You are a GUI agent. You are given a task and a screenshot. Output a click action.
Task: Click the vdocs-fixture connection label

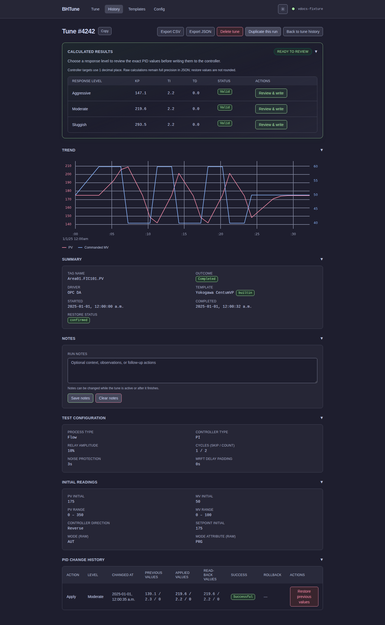[310, 9]
